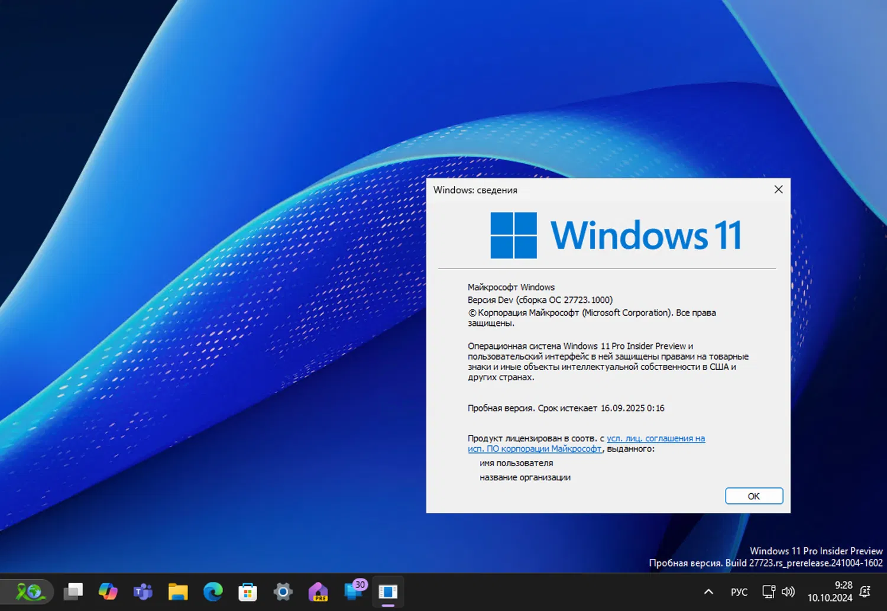Open File Explorer from the taskbar

point(177,591)
